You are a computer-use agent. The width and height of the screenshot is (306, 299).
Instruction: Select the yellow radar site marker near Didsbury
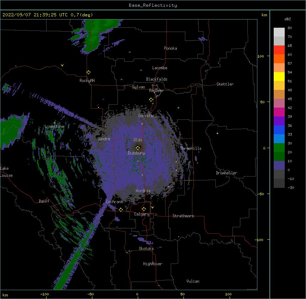pos(138,148)
